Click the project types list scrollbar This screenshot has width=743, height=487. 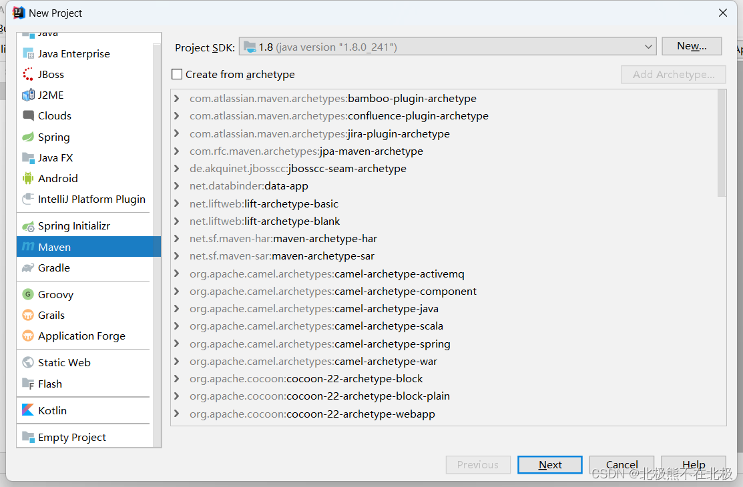pos(158,244)
